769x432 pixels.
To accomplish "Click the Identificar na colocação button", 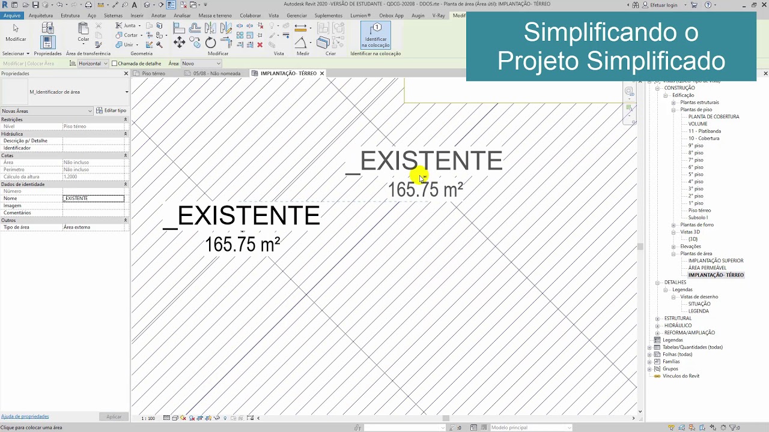I will click(375, 35).
